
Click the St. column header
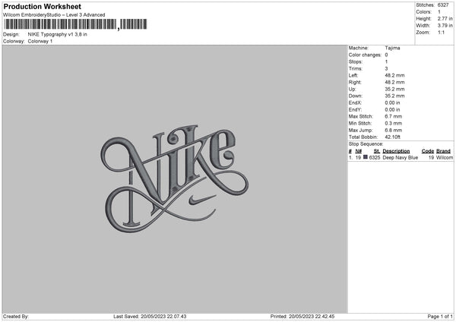click(375, 151)
